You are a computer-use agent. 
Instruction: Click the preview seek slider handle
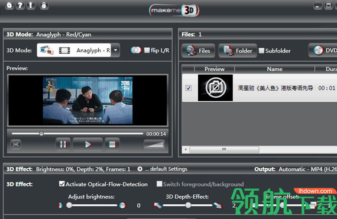coord(41,134)
